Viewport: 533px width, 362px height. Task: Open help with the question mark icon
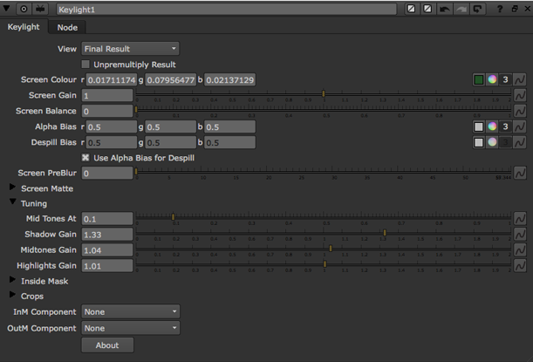point(499,10)
